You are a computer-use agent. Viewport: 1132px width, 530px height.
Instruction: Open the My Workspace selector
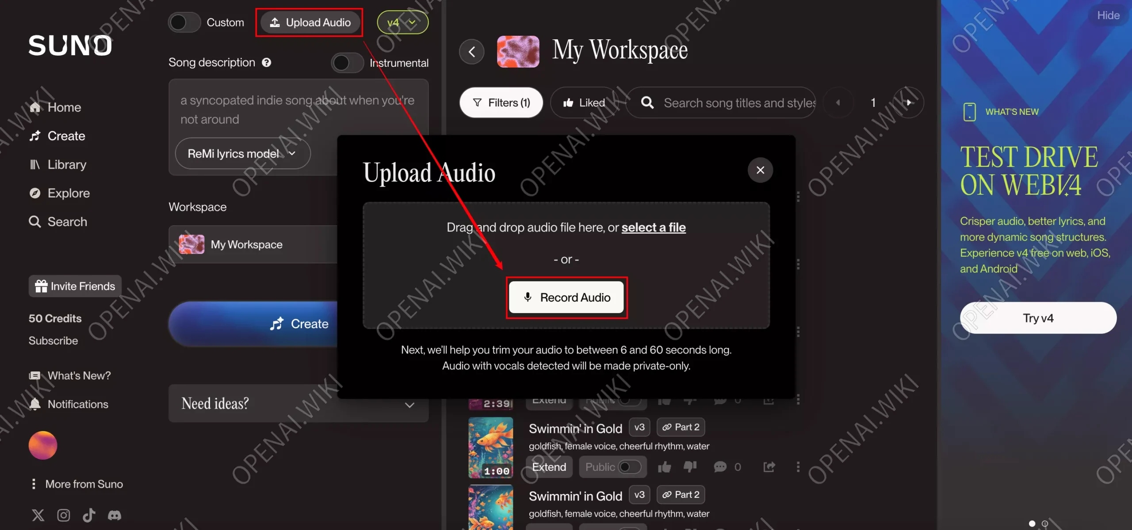(253, 244)
